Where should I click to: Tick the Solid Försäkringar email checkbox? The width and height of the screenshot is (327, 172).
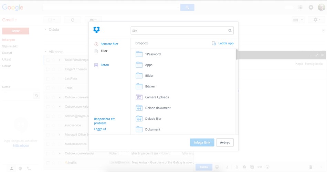[48, 60]
